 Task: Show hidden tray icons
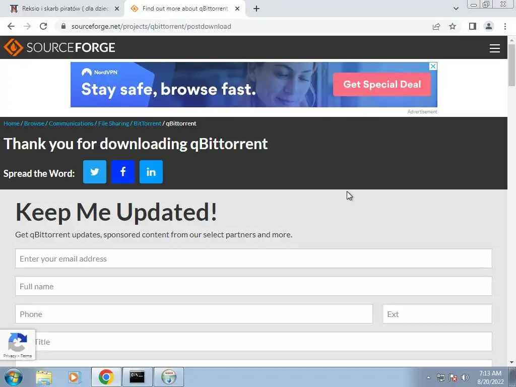point(428,377)
